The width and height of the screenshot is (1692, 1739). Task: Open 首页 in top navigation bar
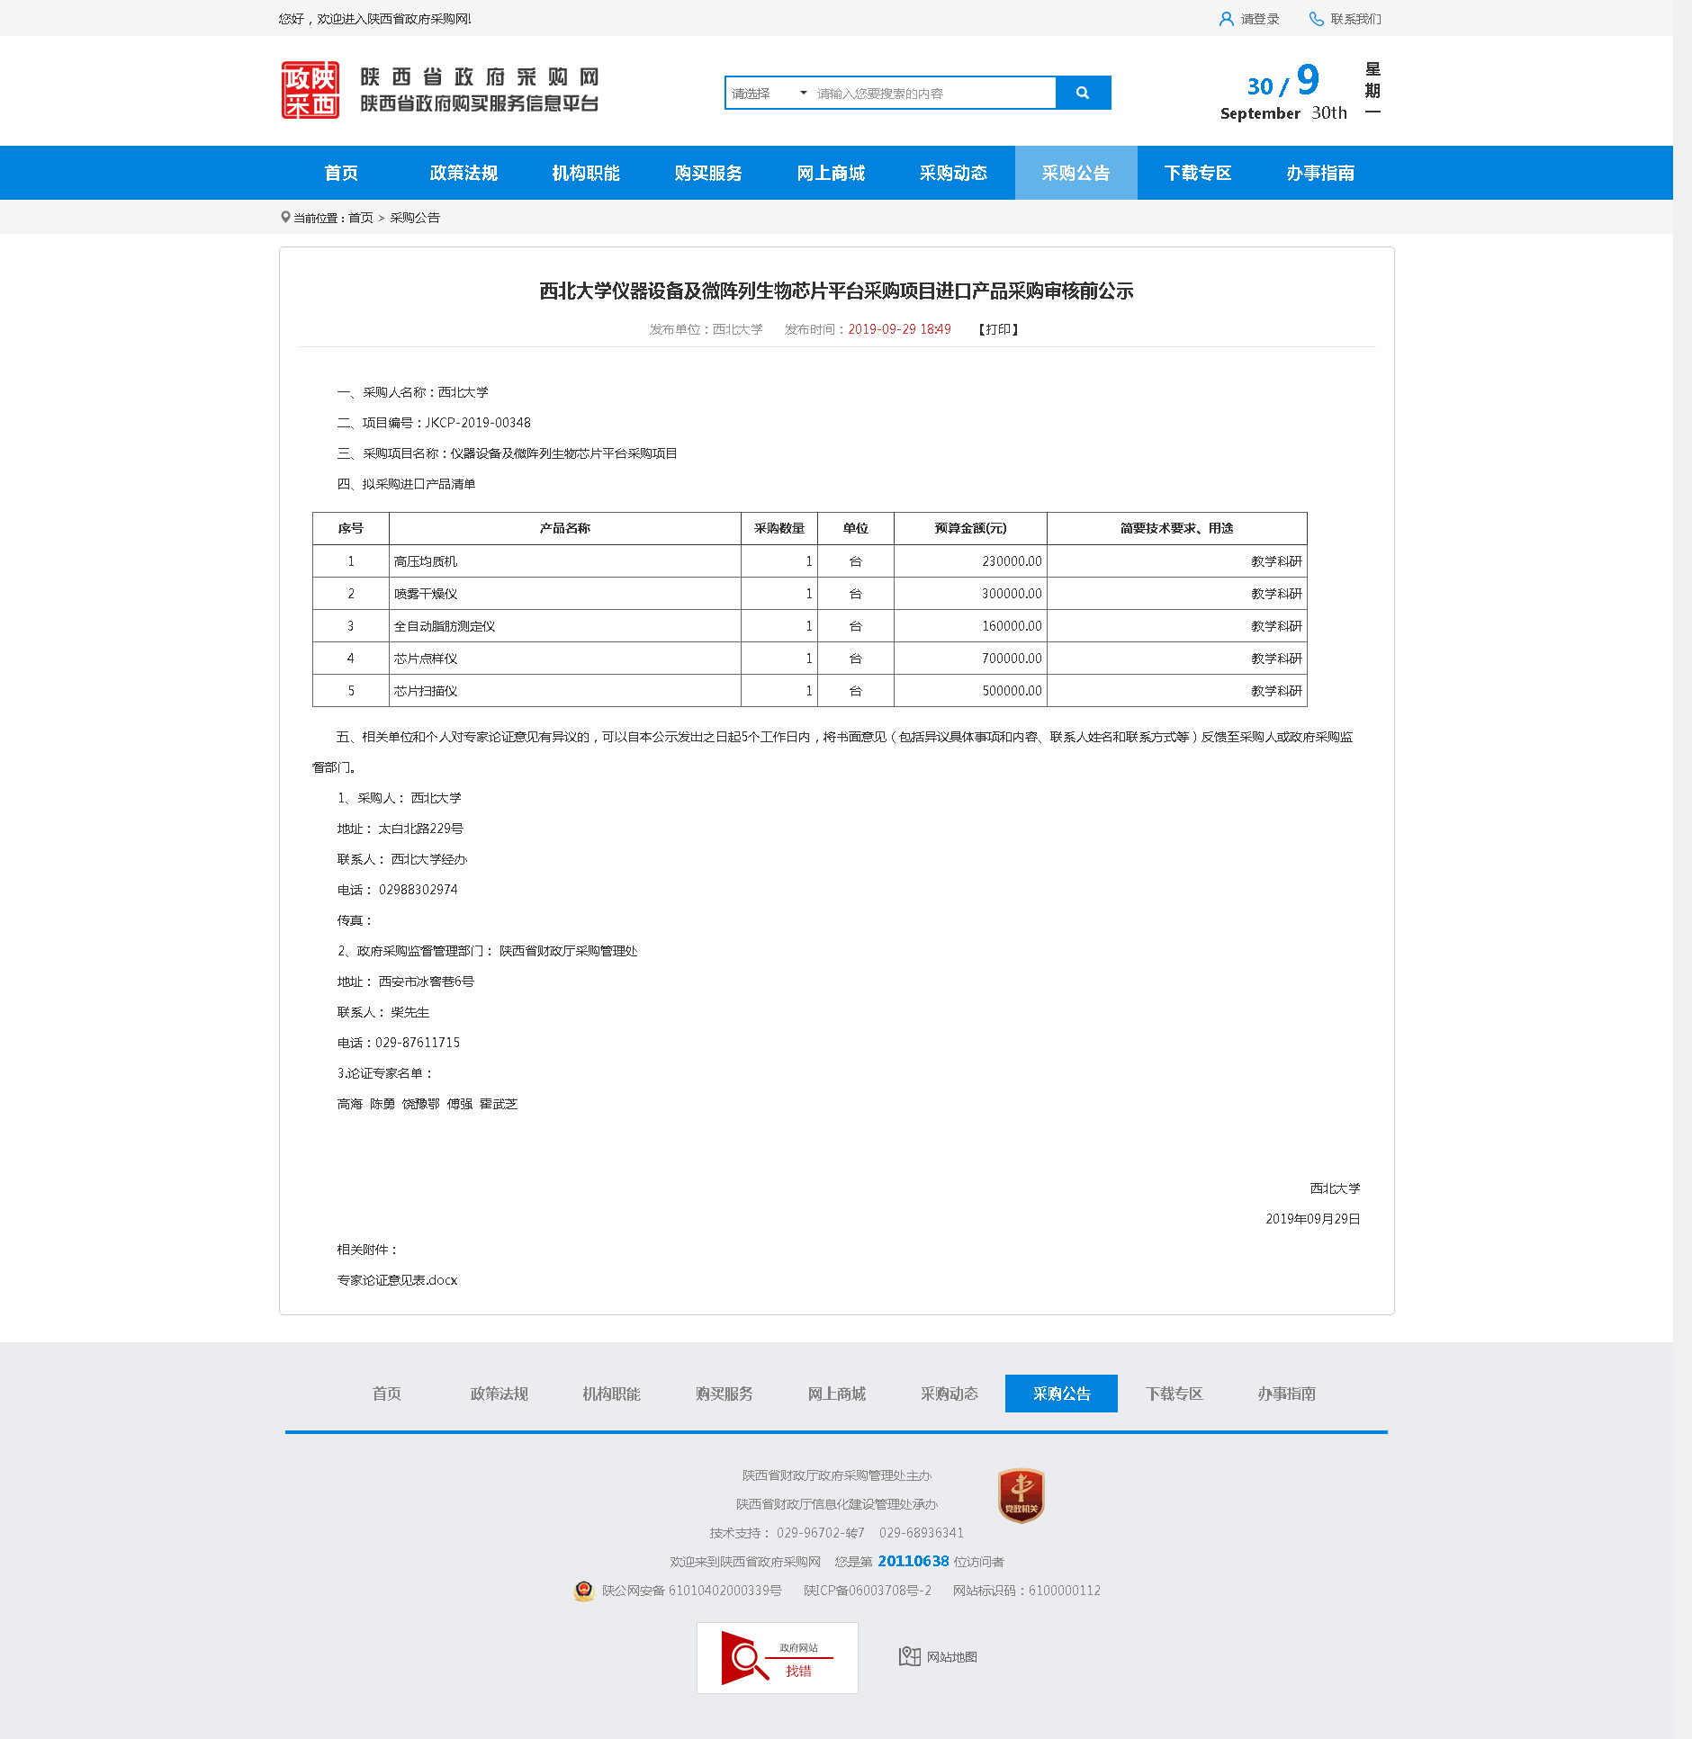click(341, 173)
